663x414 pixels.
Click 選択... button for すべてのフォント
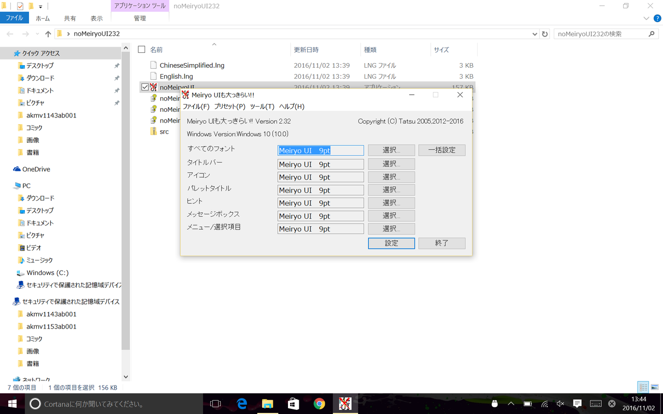point(392,150)
